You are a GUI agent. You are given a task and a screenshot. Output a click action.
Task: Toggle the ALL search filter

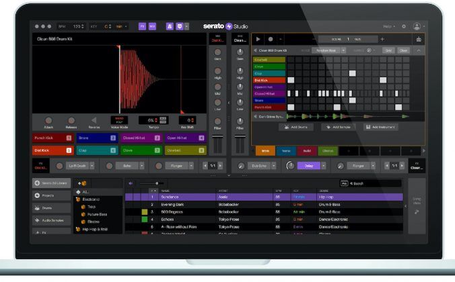344,183
